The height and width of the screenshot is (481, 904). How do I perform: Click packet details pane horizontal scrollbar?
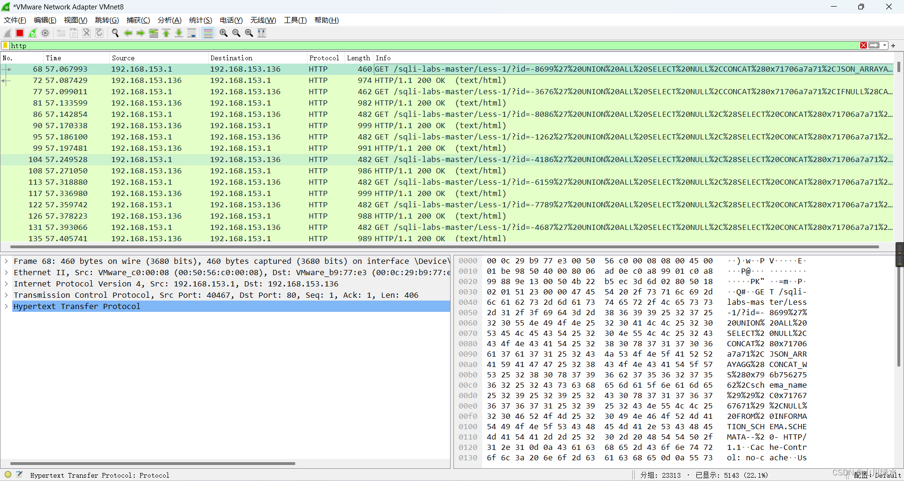pyautogui.click(x=153, y=464)
